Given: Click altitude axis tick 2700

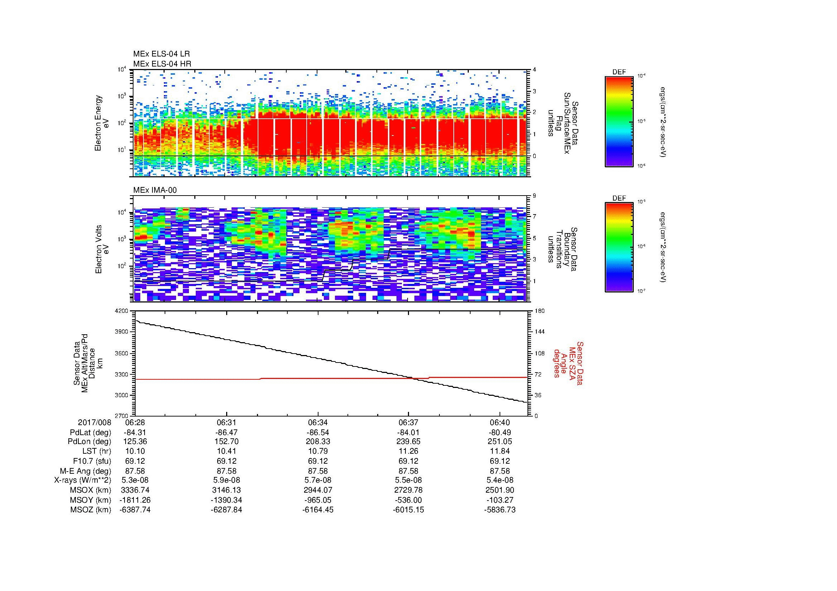Looking at the screenshot, I should 122,416.
